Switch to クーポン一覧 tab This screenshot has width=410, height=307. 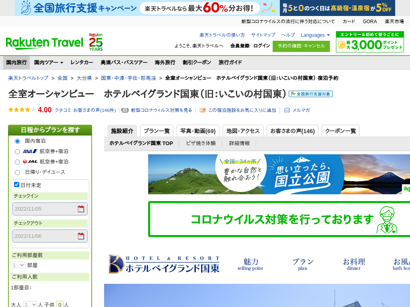(x=340, y=131)
